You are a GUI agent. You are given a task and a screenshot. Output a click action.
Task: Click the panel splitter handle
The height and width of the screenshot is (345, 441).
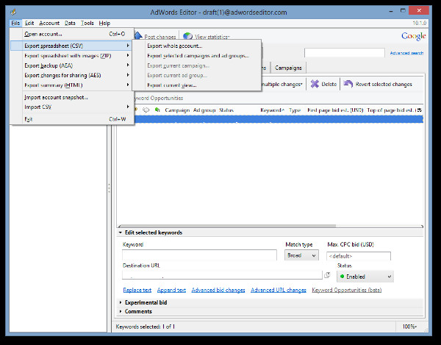[x=109, y=188]
